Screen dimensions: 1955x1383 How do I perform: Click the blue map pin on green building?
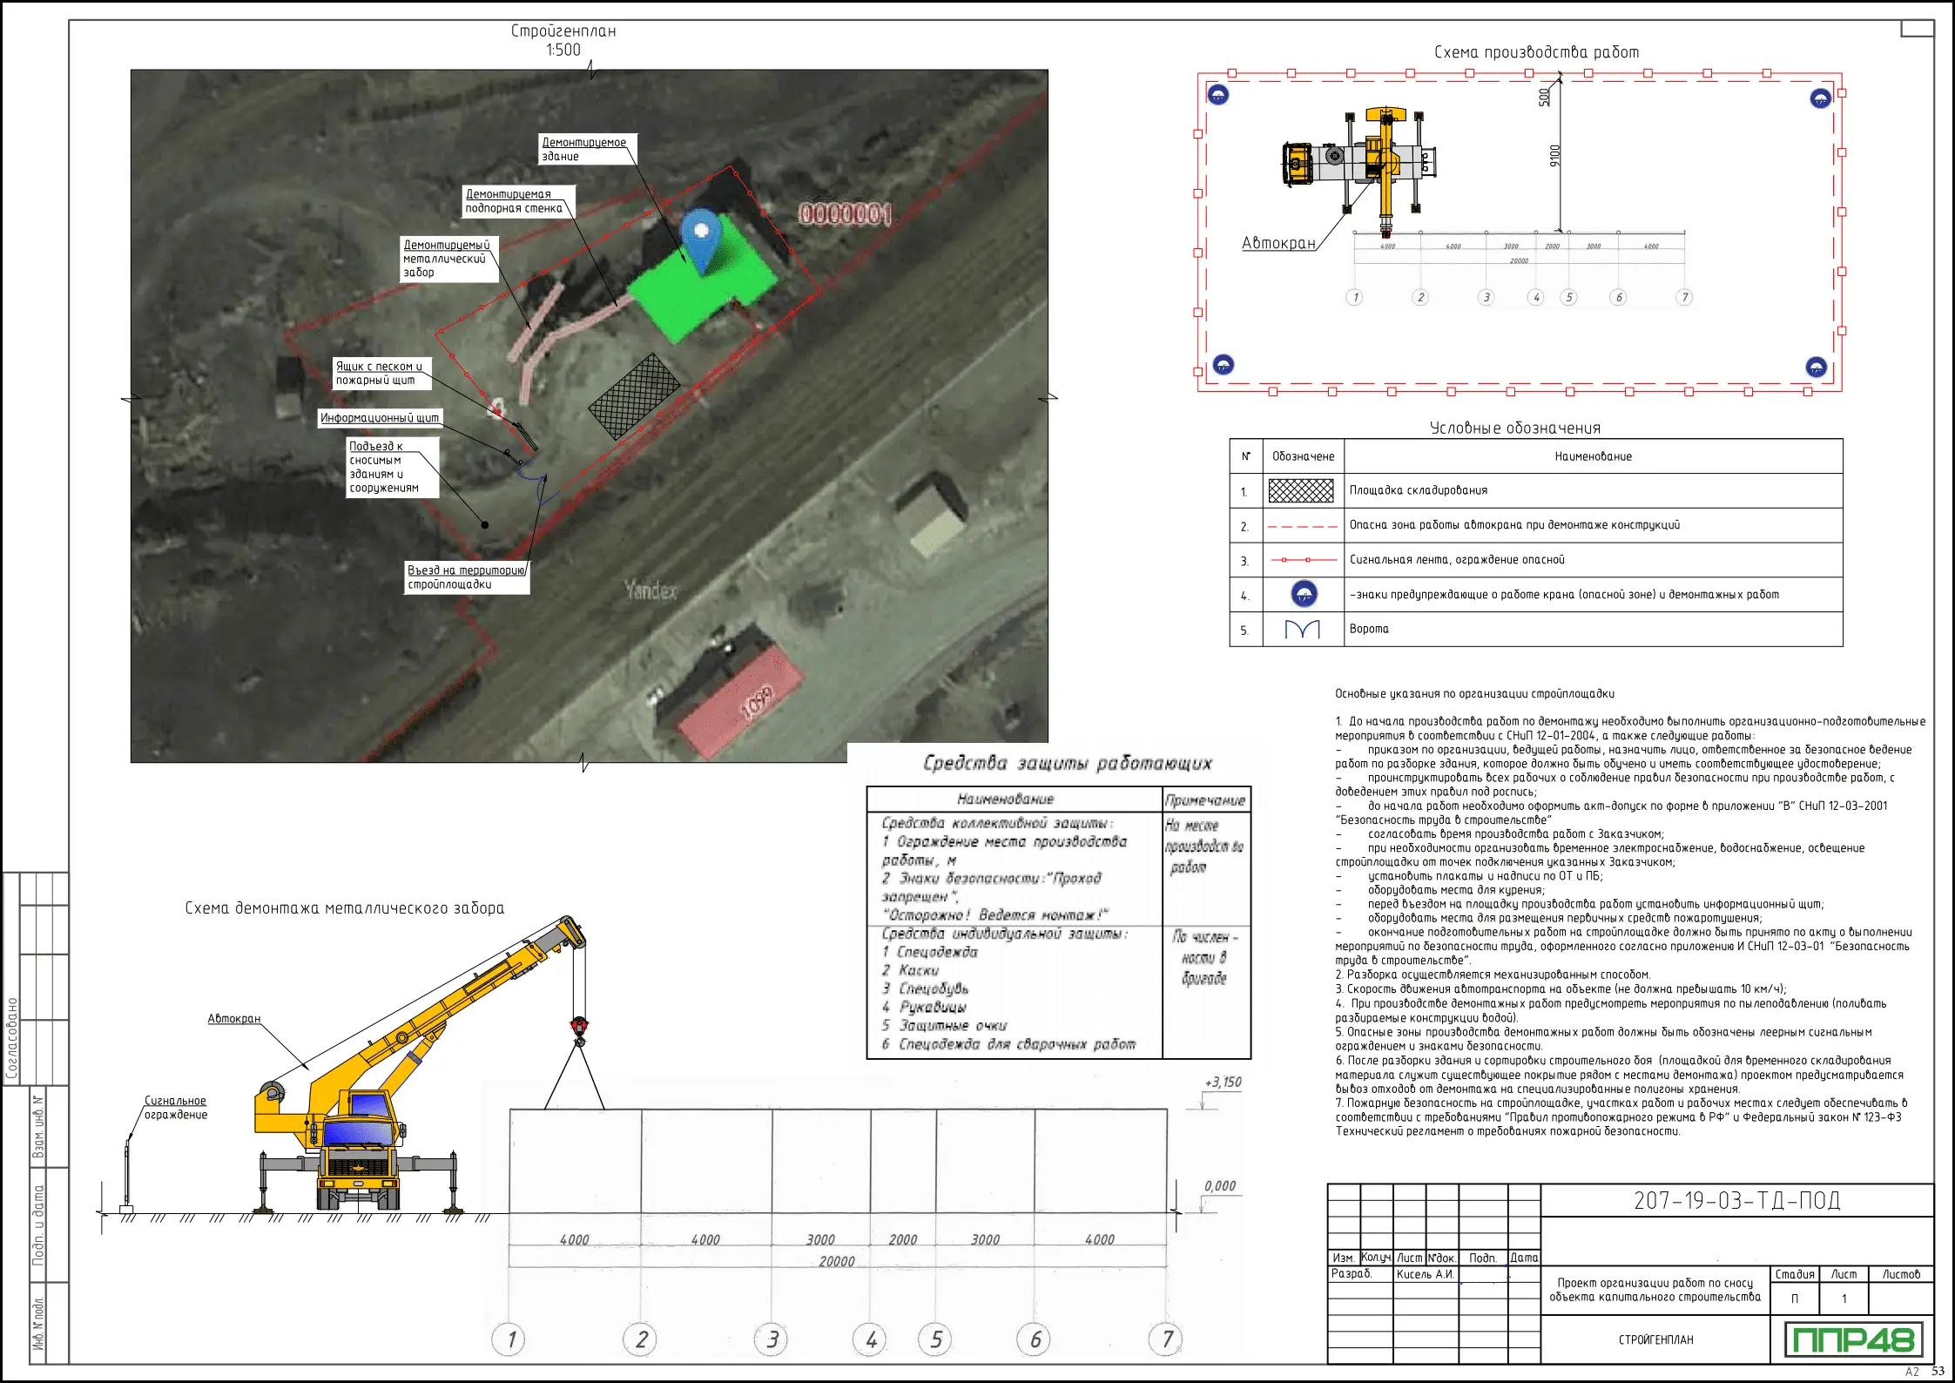(x=701, y=238)
